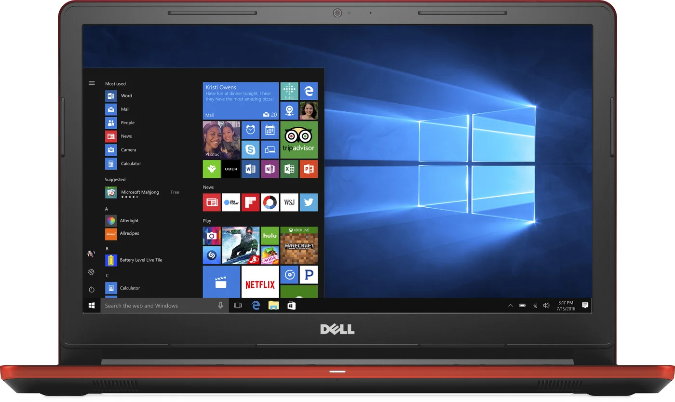Launch the Netflix tile
The image size is (675, 402).
point(260,281)
